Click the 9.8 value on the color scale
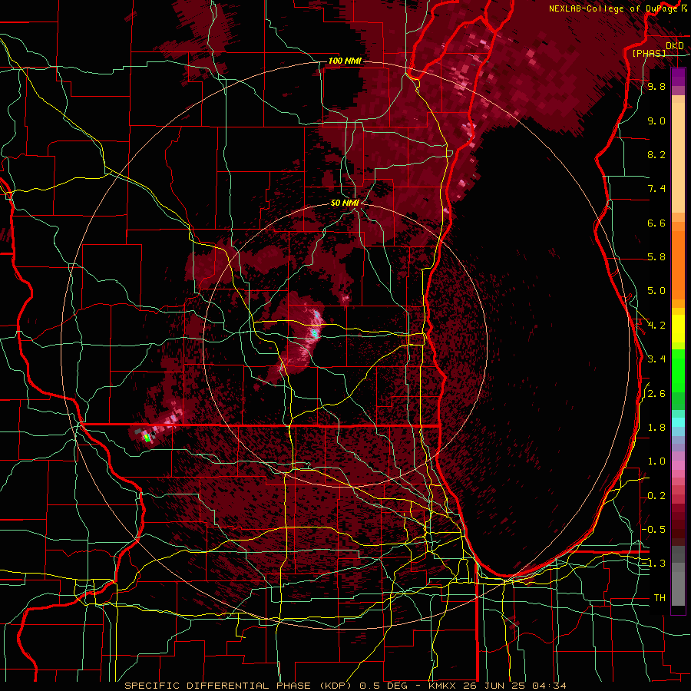This screenshot has height=691, width=691. point(656,86)
